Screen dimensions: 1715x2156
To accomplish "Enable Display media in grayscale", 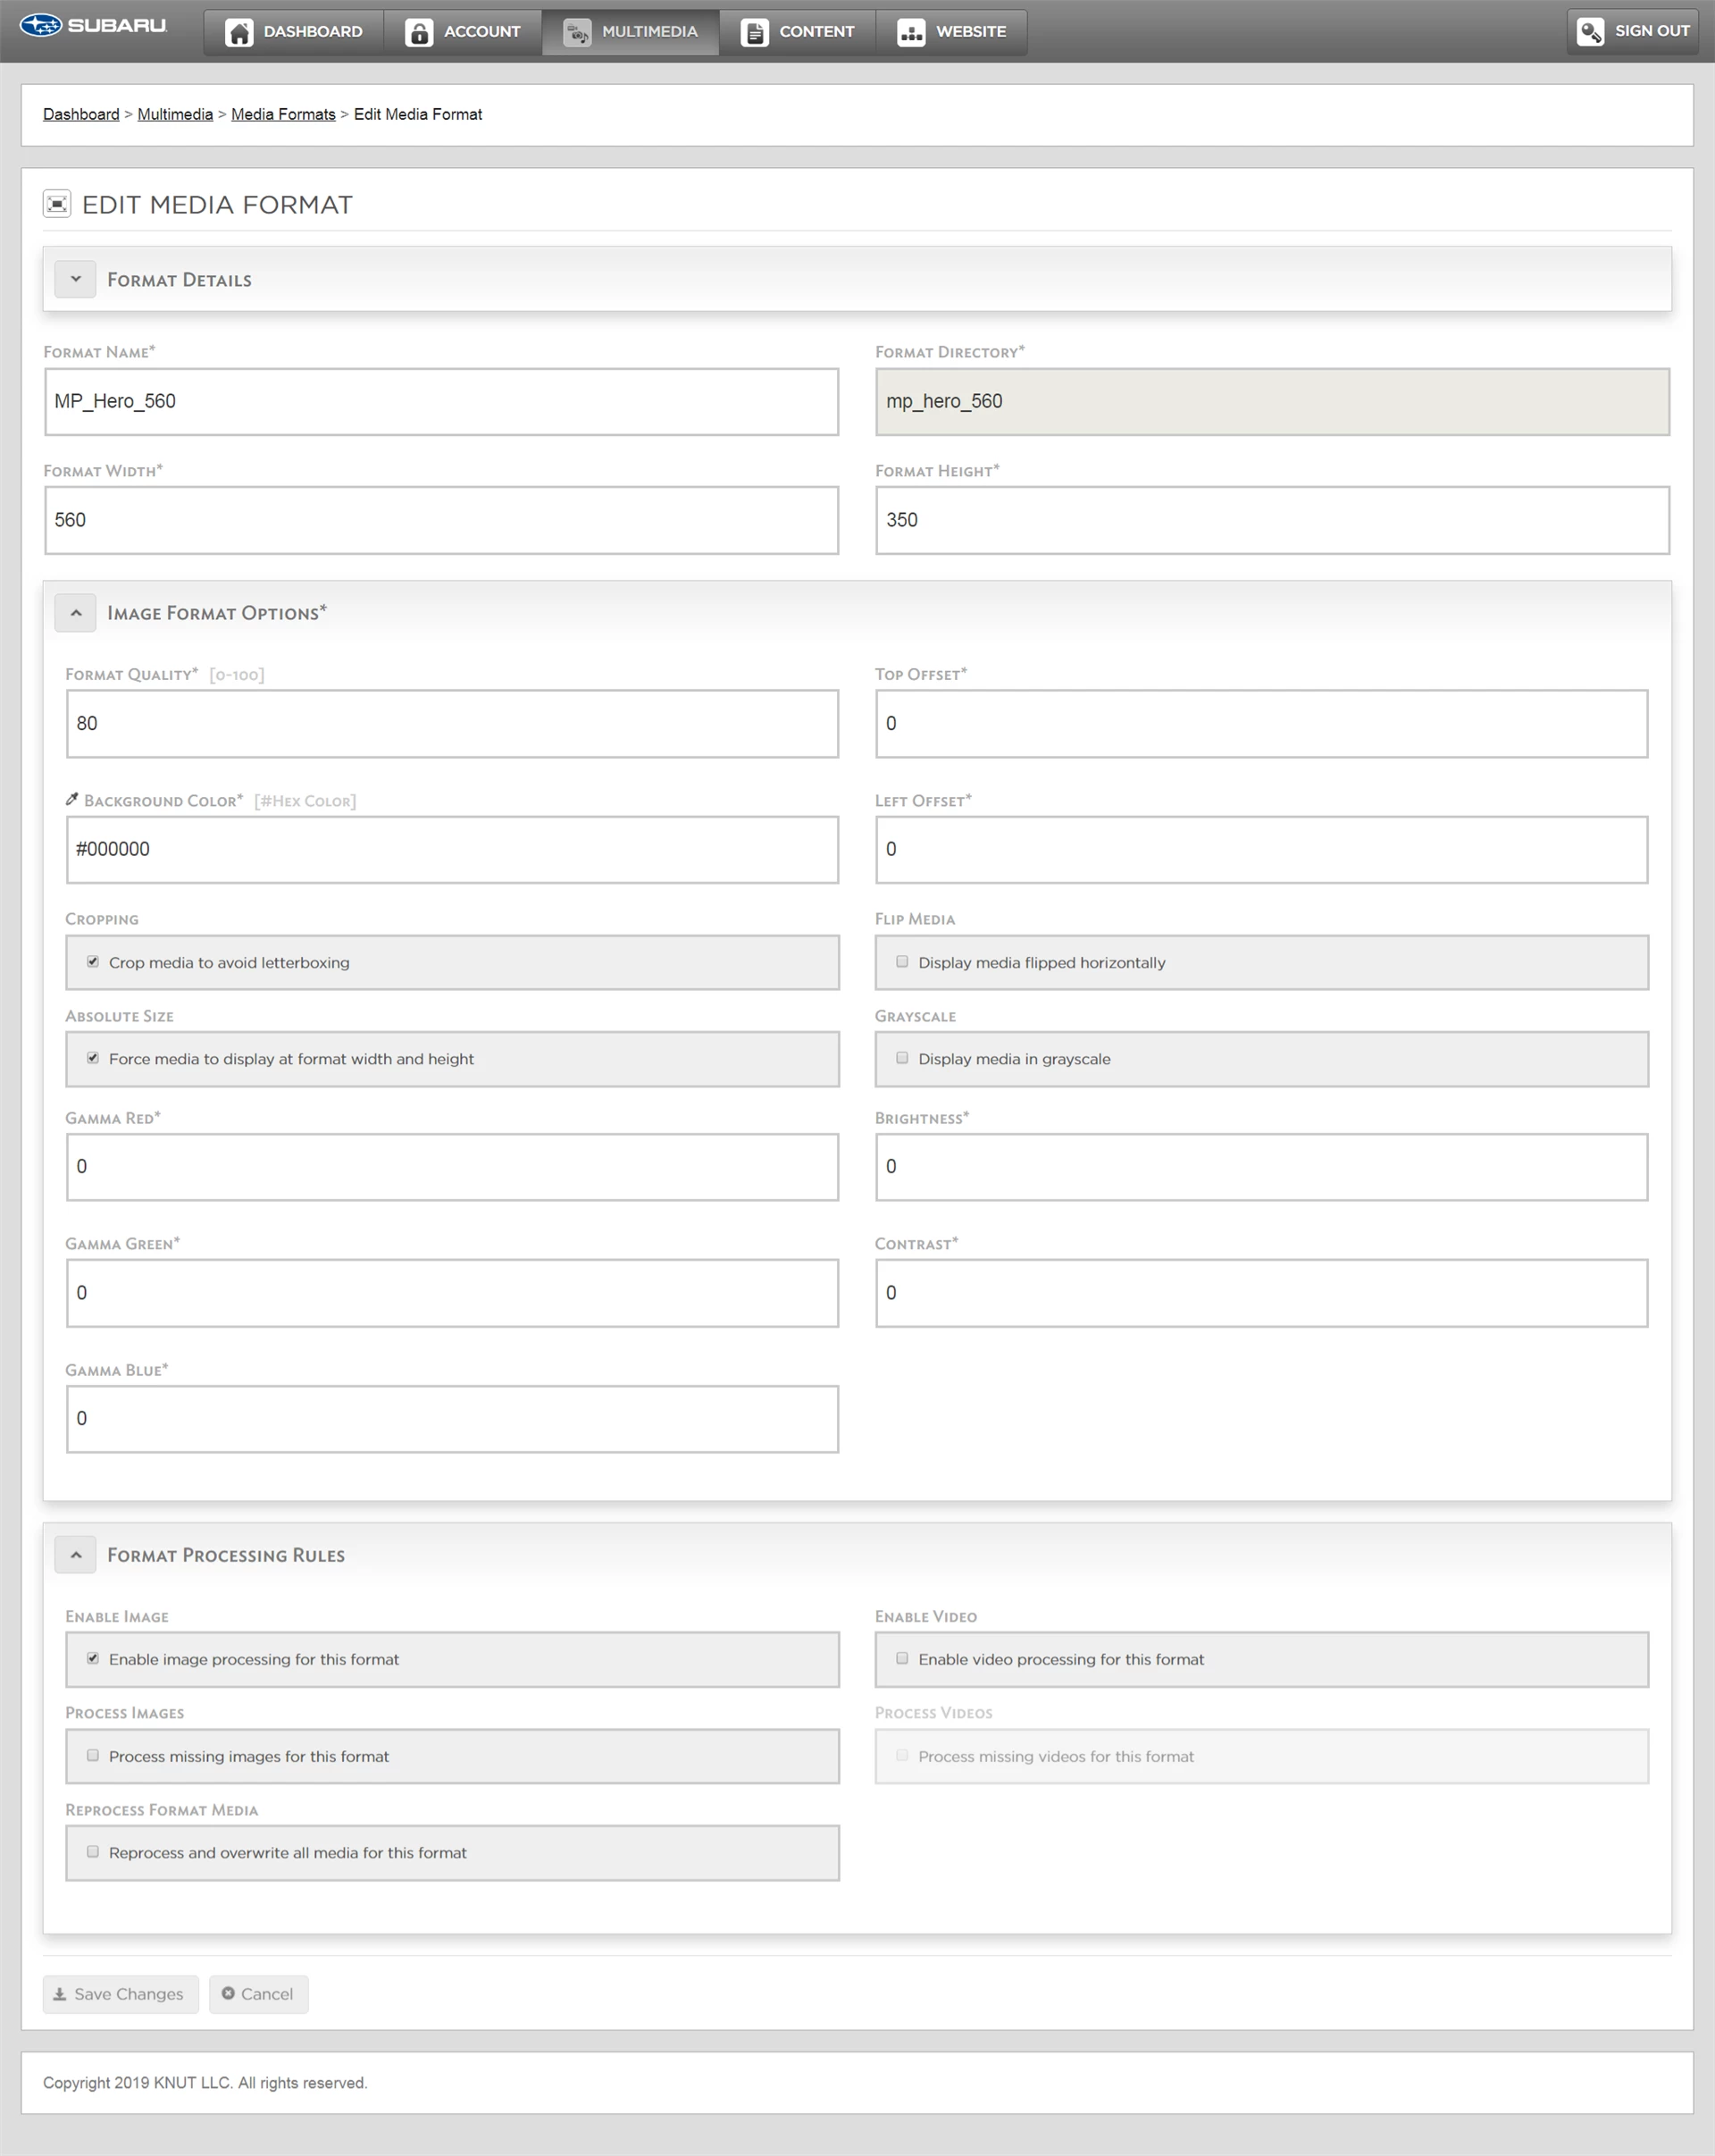I will tap(902, 1058).
